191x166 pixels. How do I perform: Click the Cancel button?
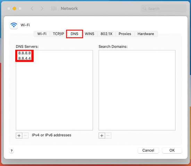click(x=148, y=150)
